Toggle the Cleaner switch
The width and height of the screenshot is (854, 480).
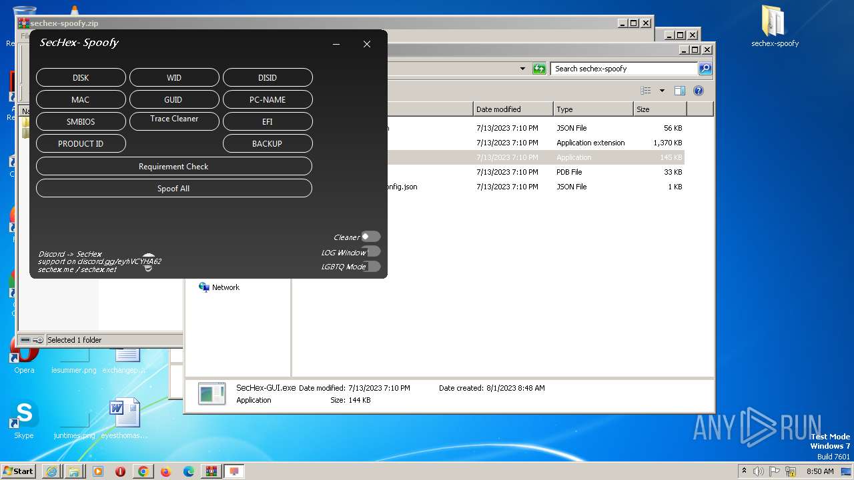point(371,237)
